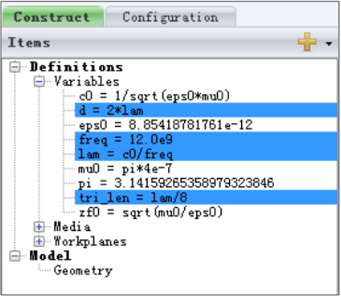The image size is (341, 297).
Task: Collapse the Variables tree node
Action: [x=39, y=82]
